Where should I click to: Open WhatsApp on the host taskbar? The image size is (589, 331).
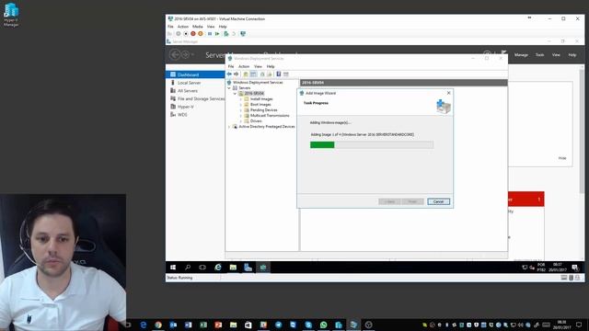click(x=323, y=325)
